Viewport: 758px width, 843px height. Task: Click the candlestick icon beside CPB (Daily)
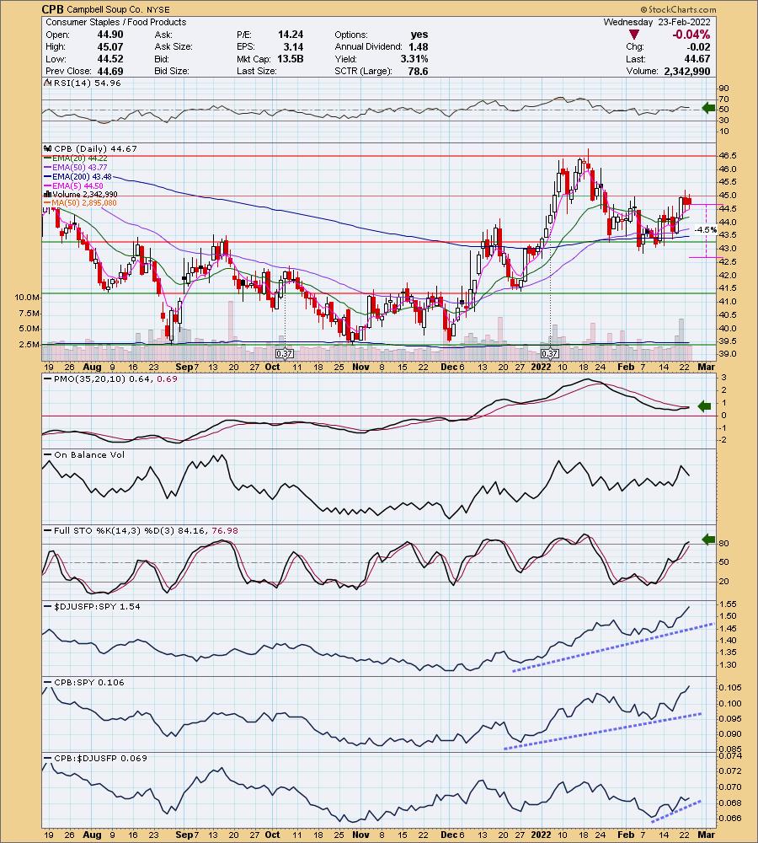[48, 148]
